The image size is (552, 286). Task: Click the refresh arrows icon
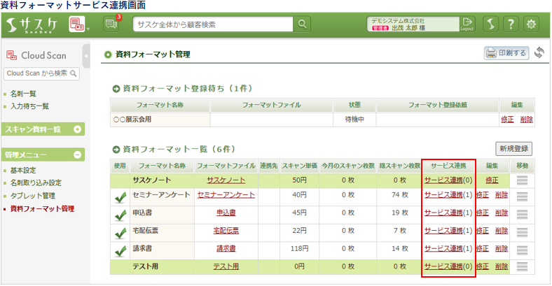(x=539, y=52)
